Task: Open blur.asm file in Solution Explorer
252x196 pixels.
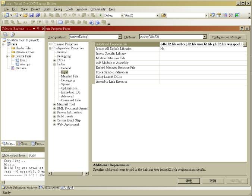Action: [x=21, y=68]
